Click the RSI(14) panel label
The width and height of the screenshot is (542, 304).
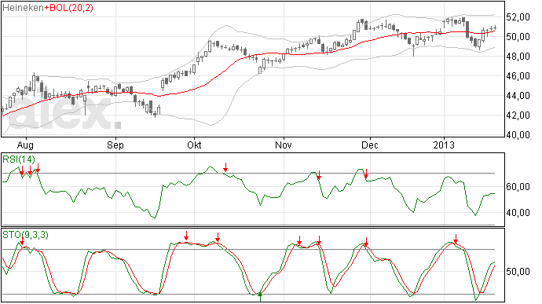tap(19, 159)
